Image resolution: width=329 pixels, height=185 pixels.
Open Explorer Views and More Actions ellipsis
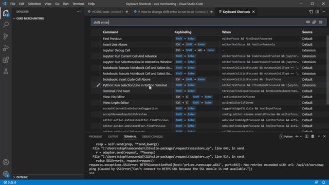point(79,12)
